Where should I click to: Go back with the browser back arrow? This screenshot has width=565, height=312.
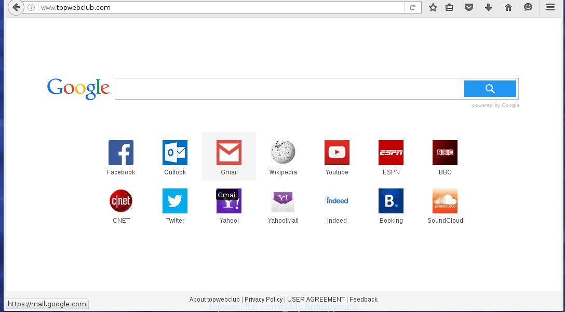point(16,7)
